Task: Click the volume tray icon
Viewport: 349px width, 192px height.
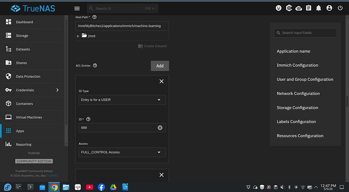Action: click(x=282, y=187)
